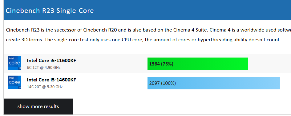This screenshot has height=116, width=291.
Task: Click the light-blue end of the 100% bar
Action: (x=275, y=83)
